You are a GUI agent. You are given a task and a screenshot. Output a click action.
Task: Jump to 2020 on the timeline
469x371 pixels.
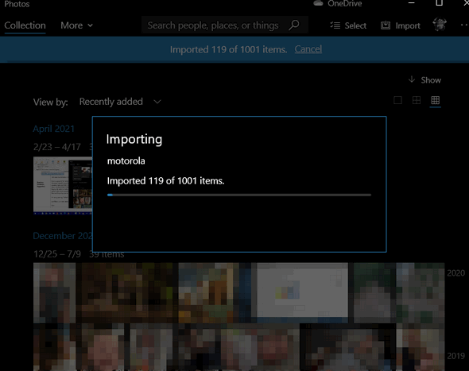(x=455, y=273)
